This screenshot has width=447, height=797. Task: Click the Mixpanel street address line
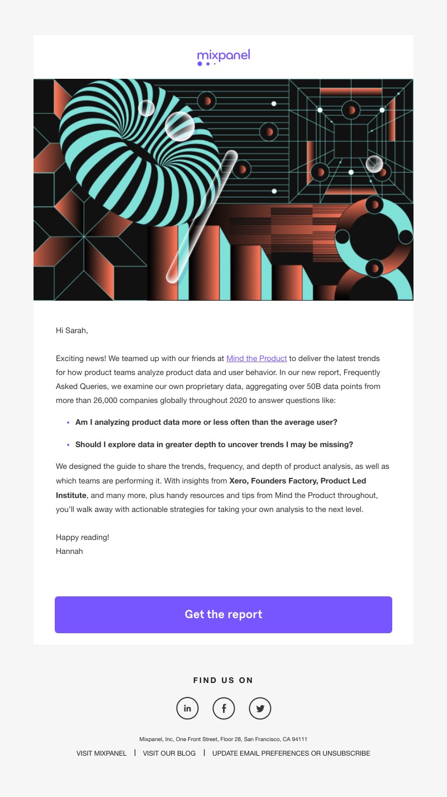click(x=223, y=739)
